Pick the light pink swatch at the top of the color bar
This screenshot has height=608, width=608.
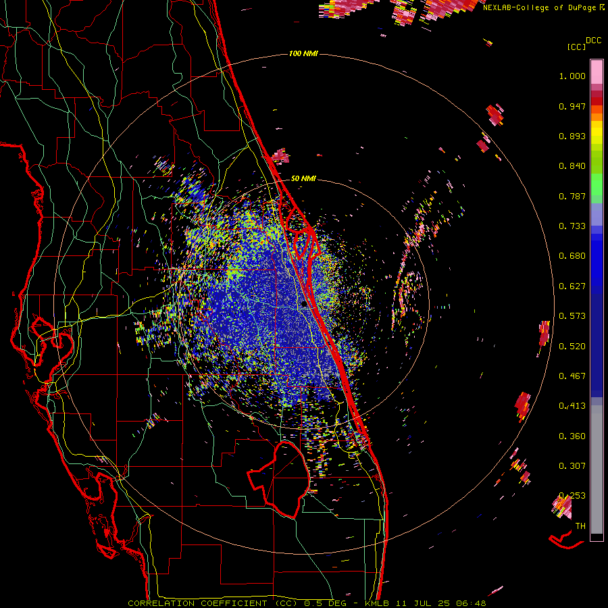(x=597, y=72)
